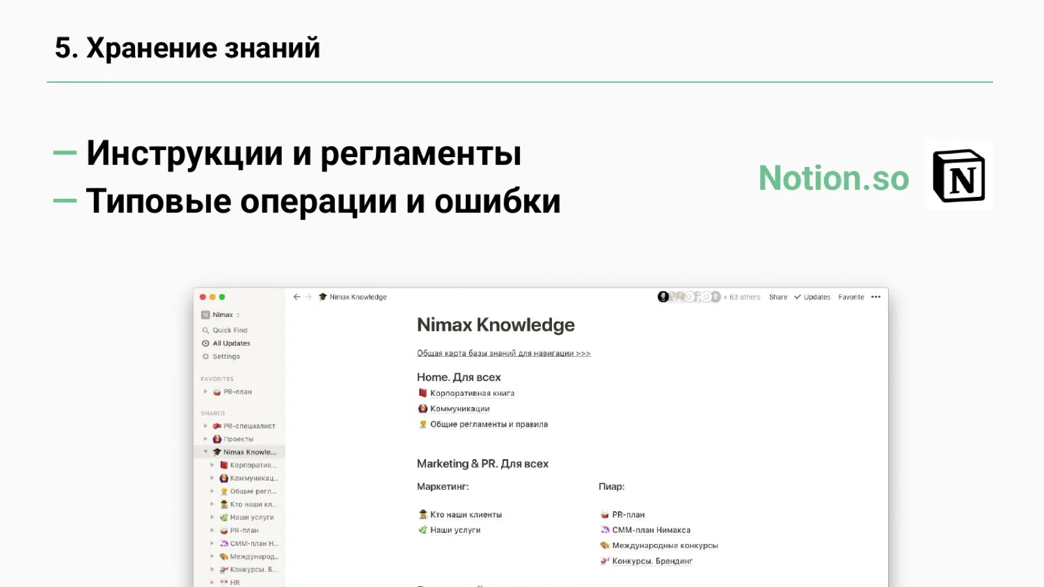This screenshot has height=587, width=1044.
Task: Click the Share button
Action: [x=778, y=297]
